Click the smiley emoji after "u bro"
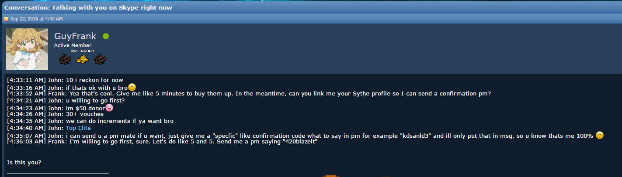The height and width of the screenshot is (177, 622). click(x=132, y=87)
